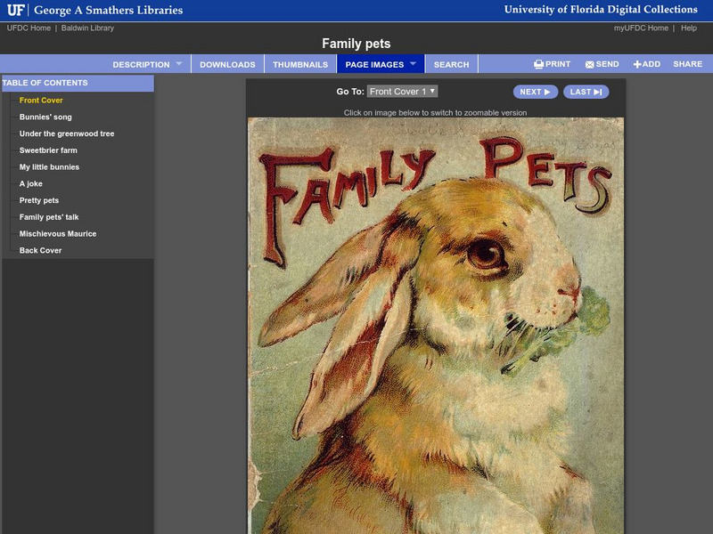Open Search from the blue toolbar
This screenshot has width=713, height=534.
(x=451, y=63)
